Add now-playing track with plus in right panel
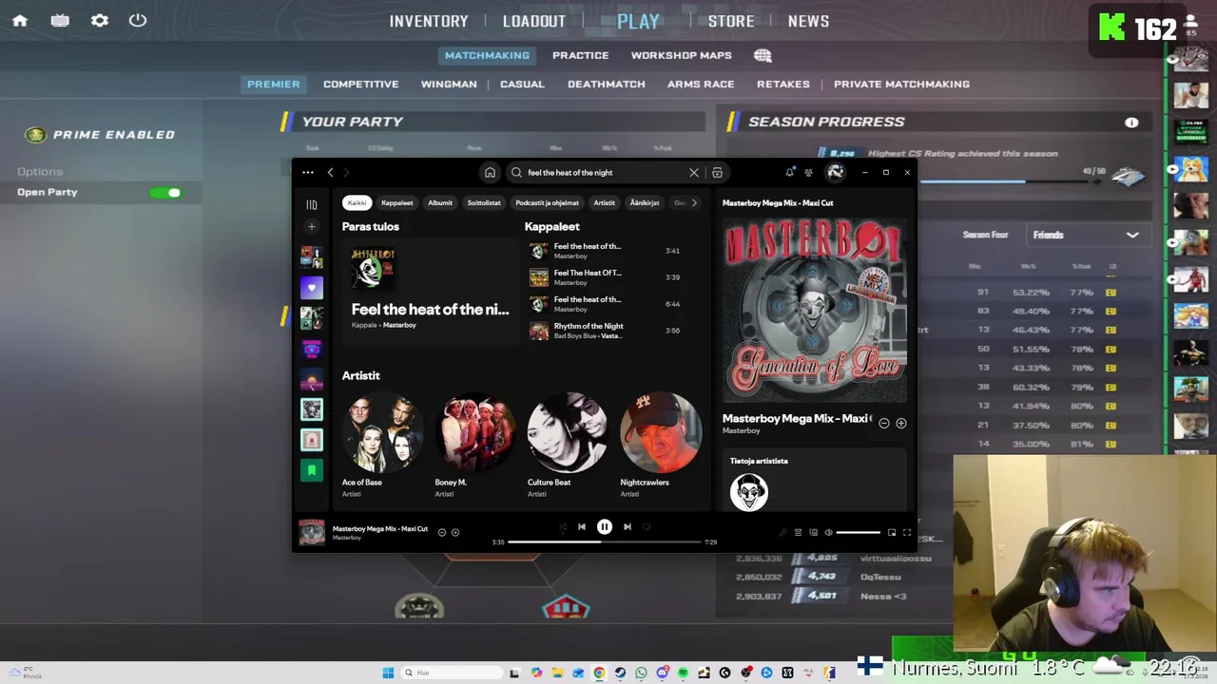 (900, 424)
